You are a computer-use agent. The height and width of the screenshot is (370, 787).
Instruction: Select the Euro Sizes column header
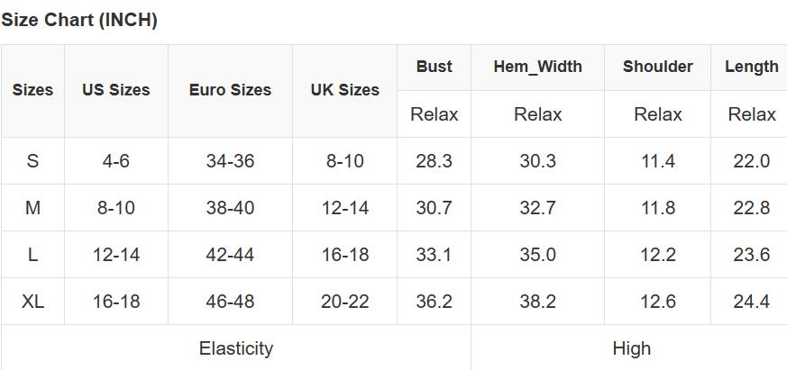point(230,90)
